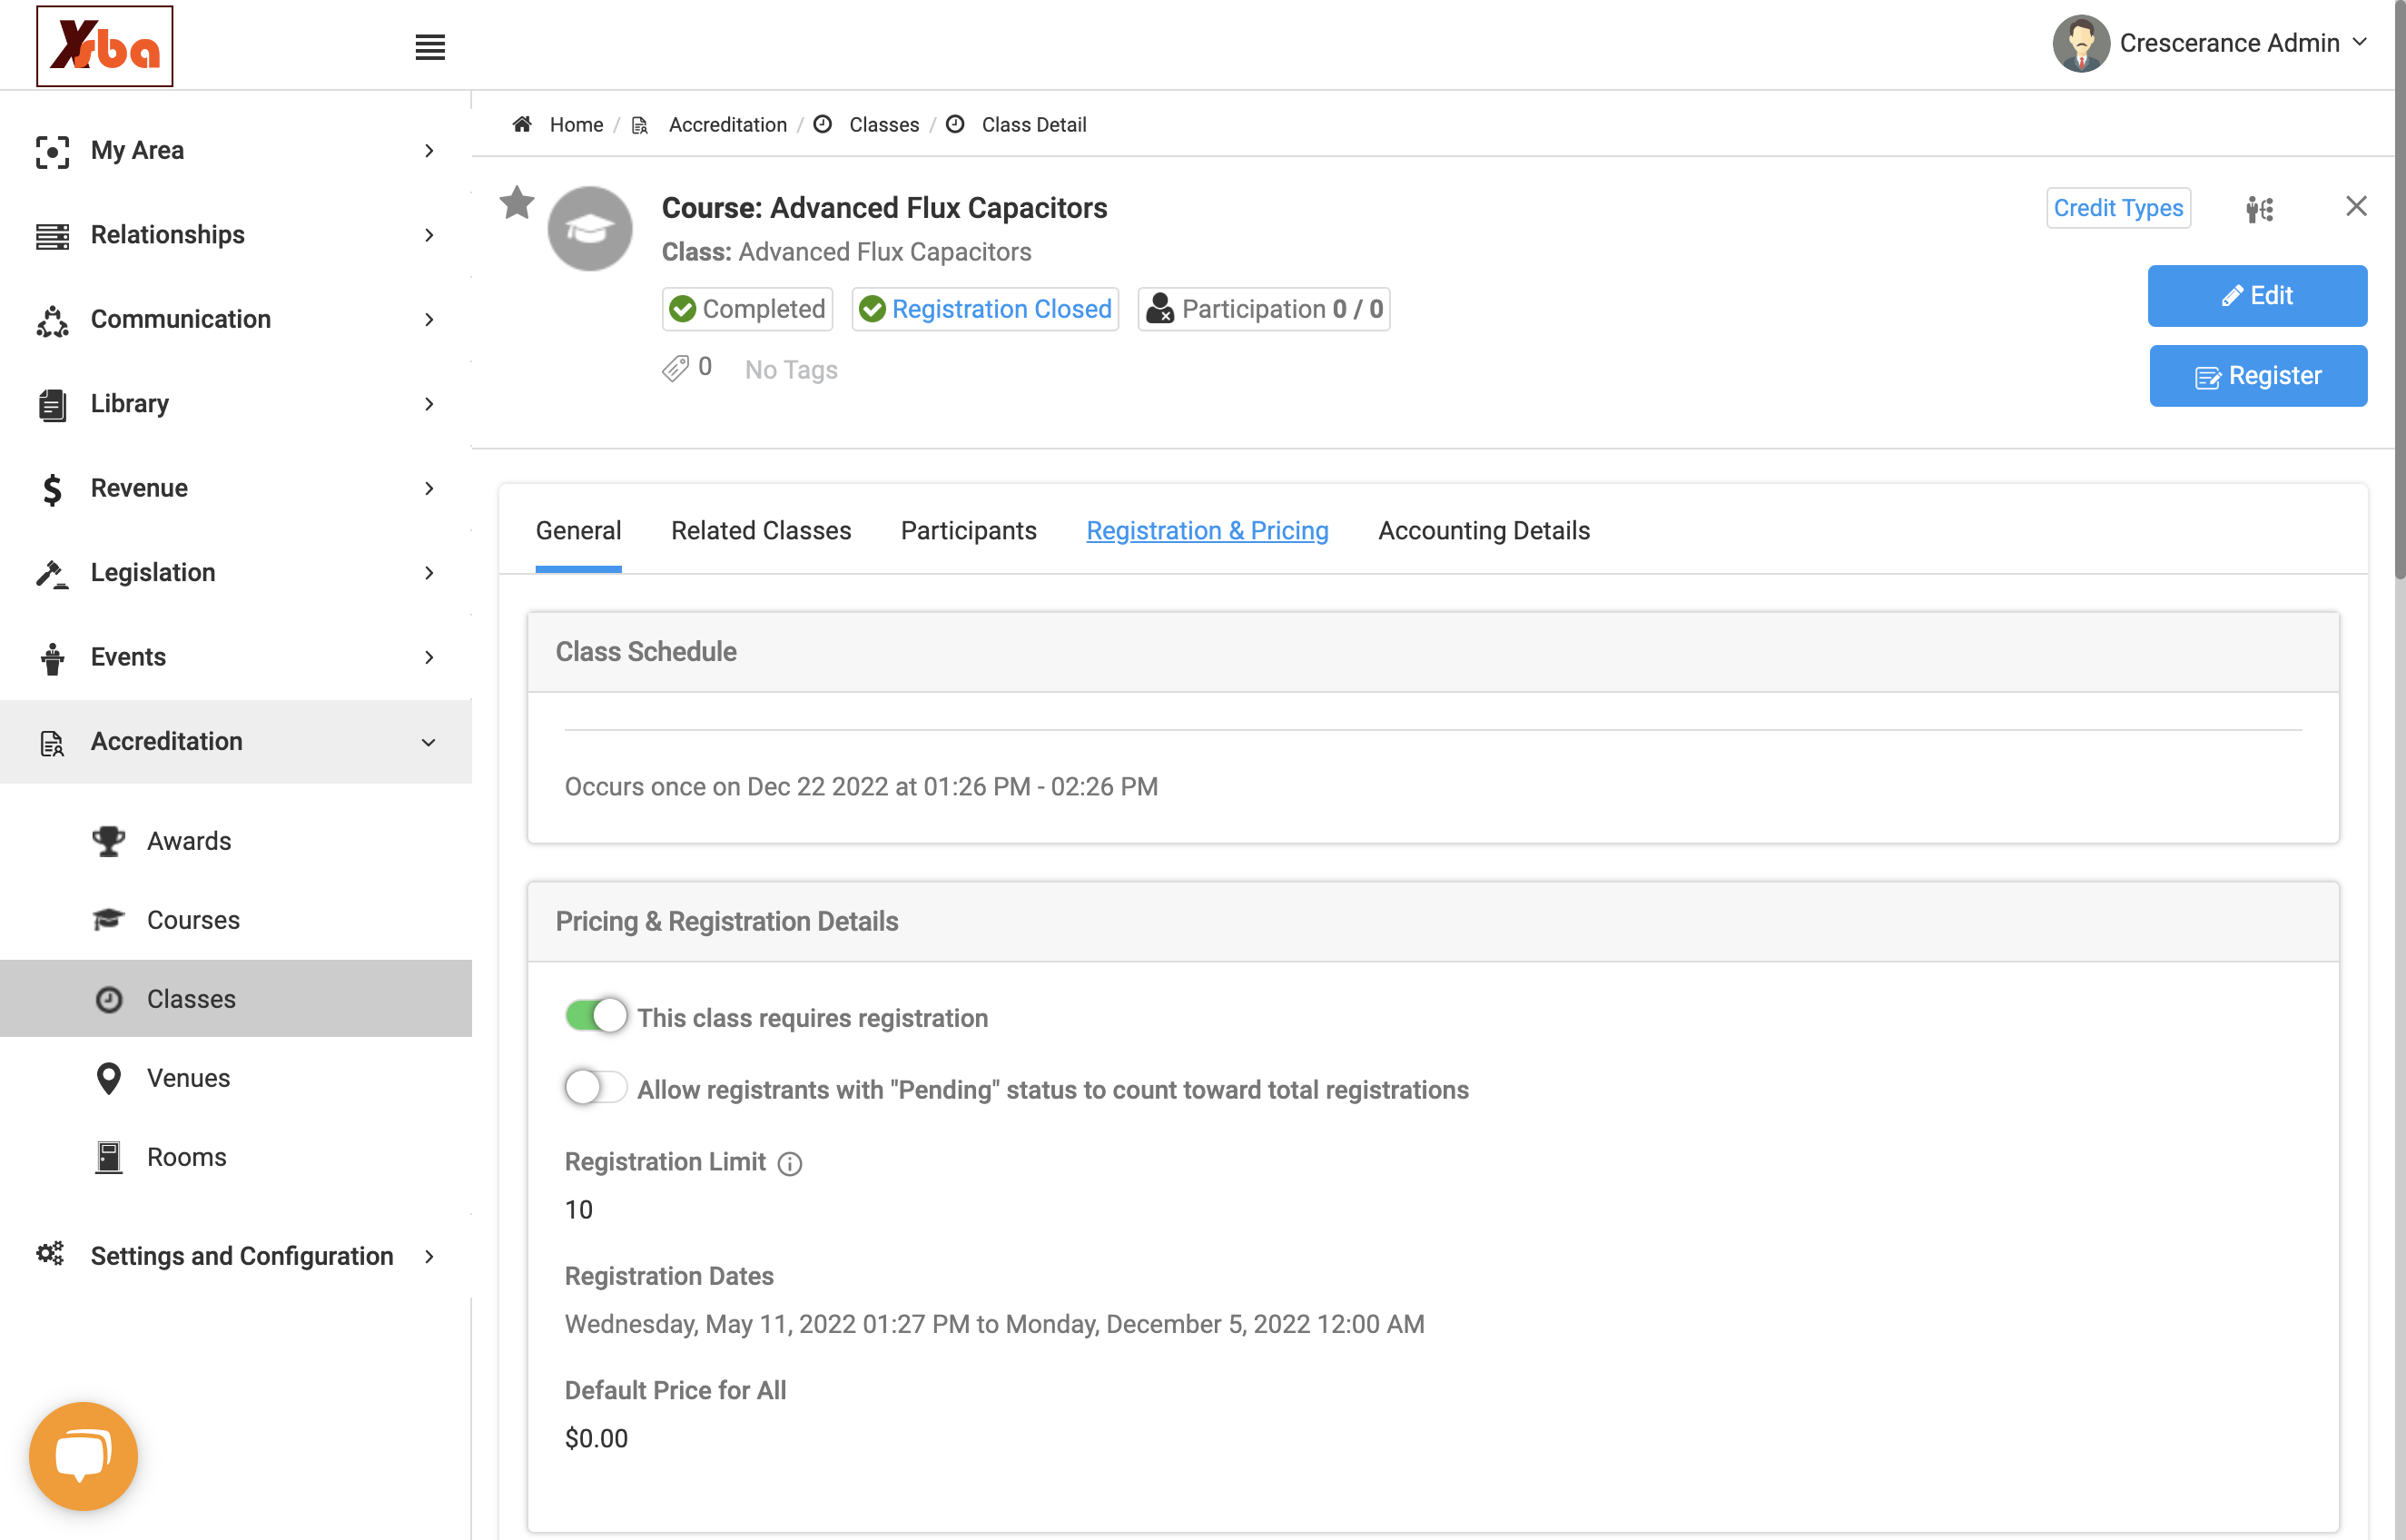Click the Credit Types button
The height and width of the screenshot is (1540, 2406).
tap(2118, 208)
